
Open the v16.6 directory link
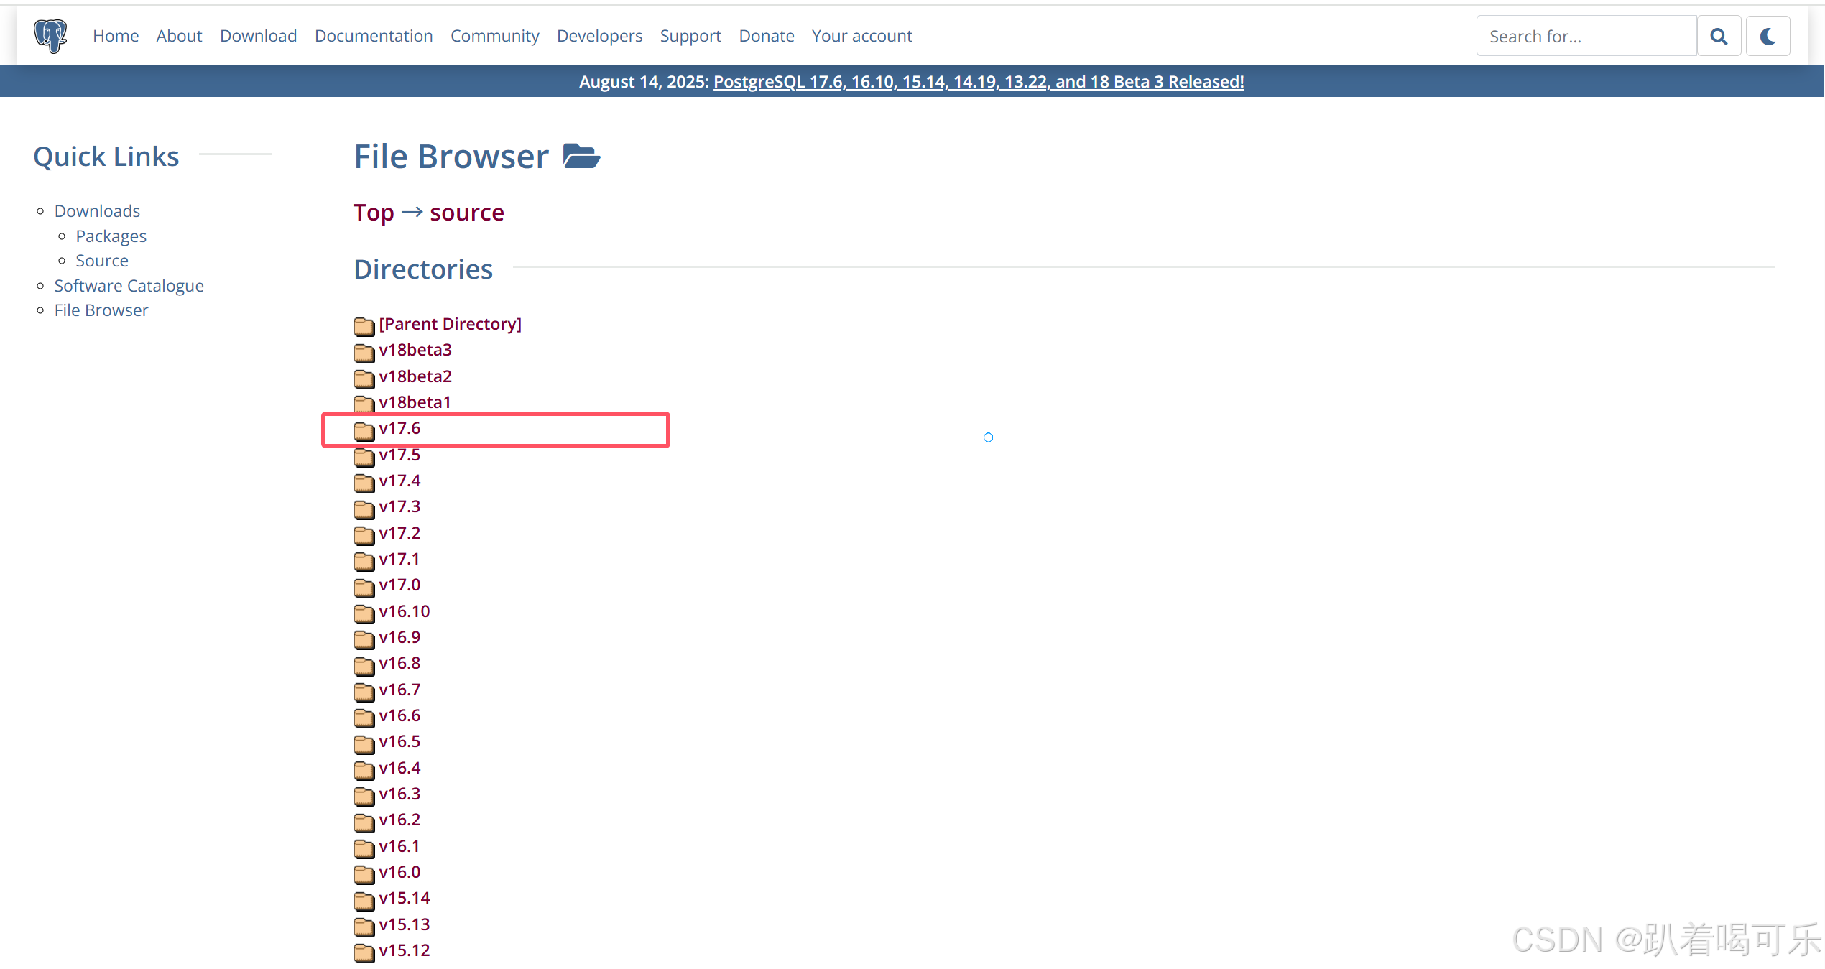click(400, 715)
